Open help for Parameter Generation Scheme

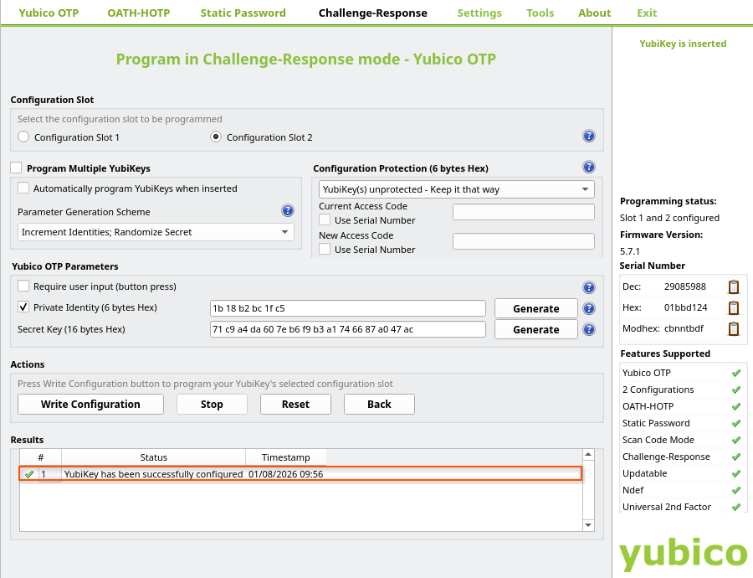[288, 210]
